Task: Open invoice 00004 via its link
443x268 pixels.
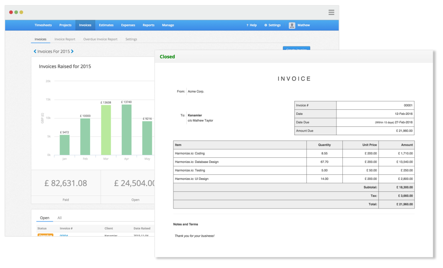Action: (x=65, y=235)
